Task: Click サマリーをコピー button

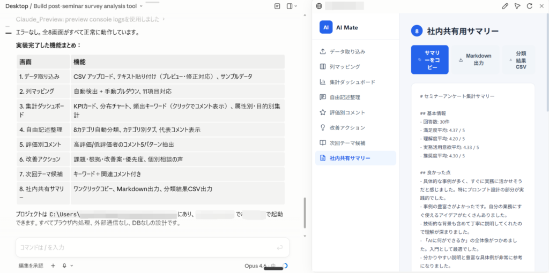Action: tap(429, 59)
